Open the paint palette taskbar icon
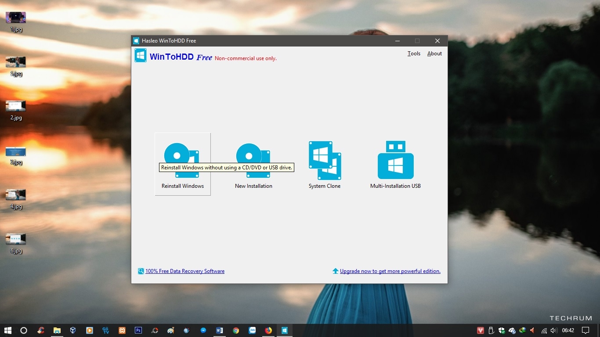This screenshot has height=337, width=600. coord(171,330)
